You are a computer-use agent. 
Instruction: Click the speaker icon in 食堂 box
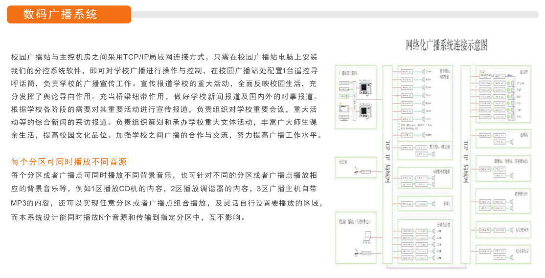tap(433, 204)
